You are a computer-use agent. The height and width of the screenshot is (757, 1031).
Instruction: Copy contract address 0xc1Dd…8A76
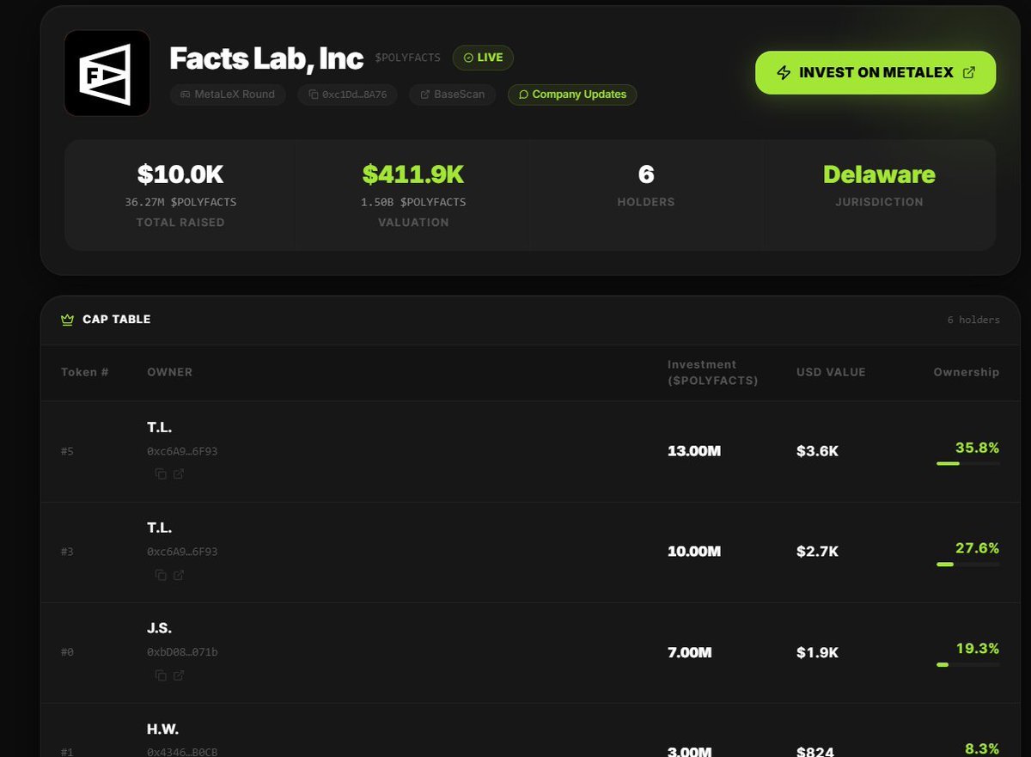tap(347, 95)
